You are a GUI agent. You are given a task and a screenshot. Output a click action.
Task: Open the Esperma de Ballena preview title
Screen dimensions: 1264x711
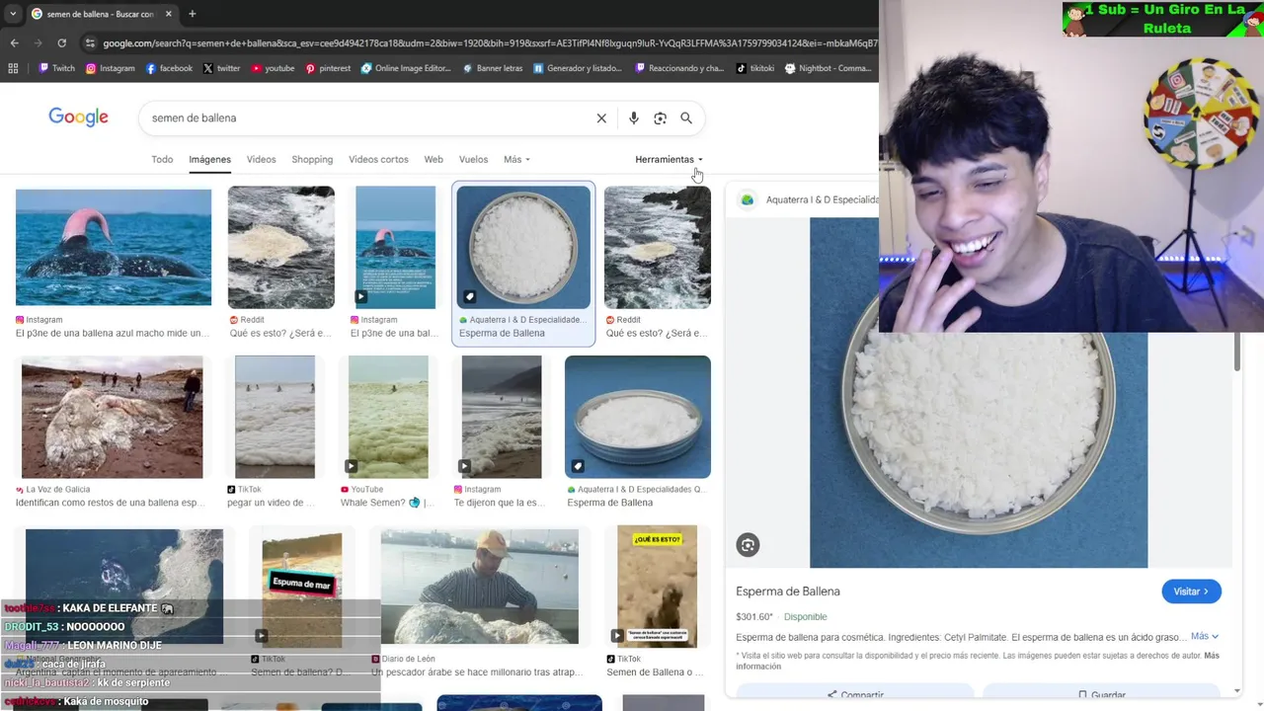pyautogui.click(x=788, y=592)
